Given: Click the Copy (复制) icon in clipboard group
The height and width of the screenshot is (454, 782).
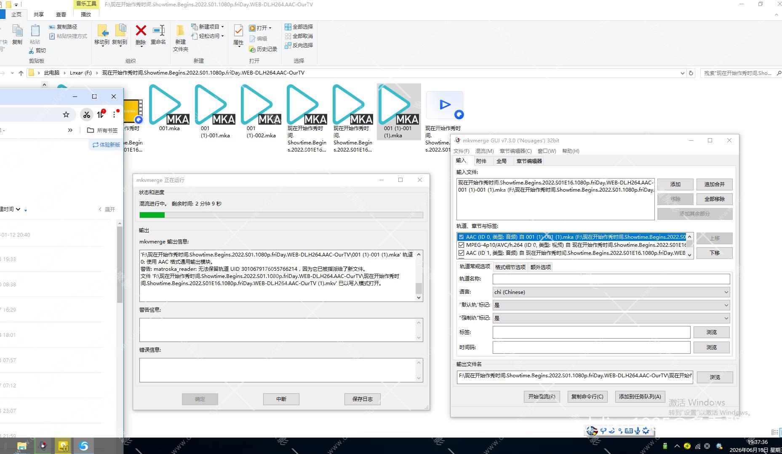Looking at the screenshot, I should pos(17,31).
